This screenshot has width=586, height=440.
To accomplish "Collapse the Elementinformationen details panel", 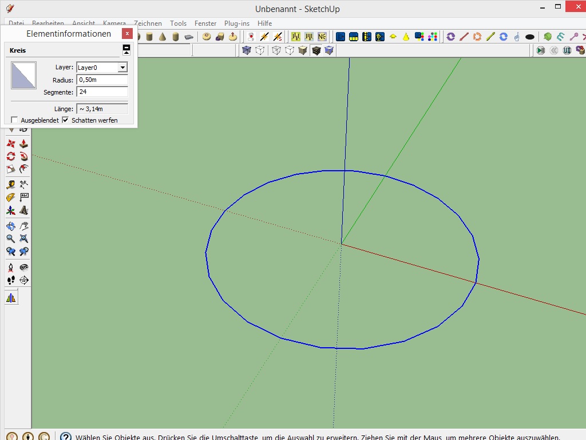I will point(126,50).
